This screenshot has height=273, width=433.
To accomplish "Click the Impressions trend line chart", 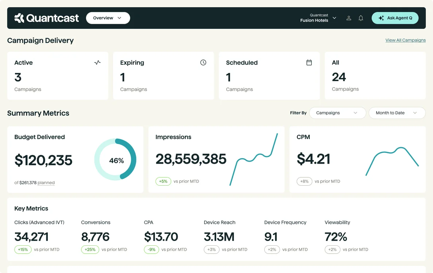I will click(254, 159).
